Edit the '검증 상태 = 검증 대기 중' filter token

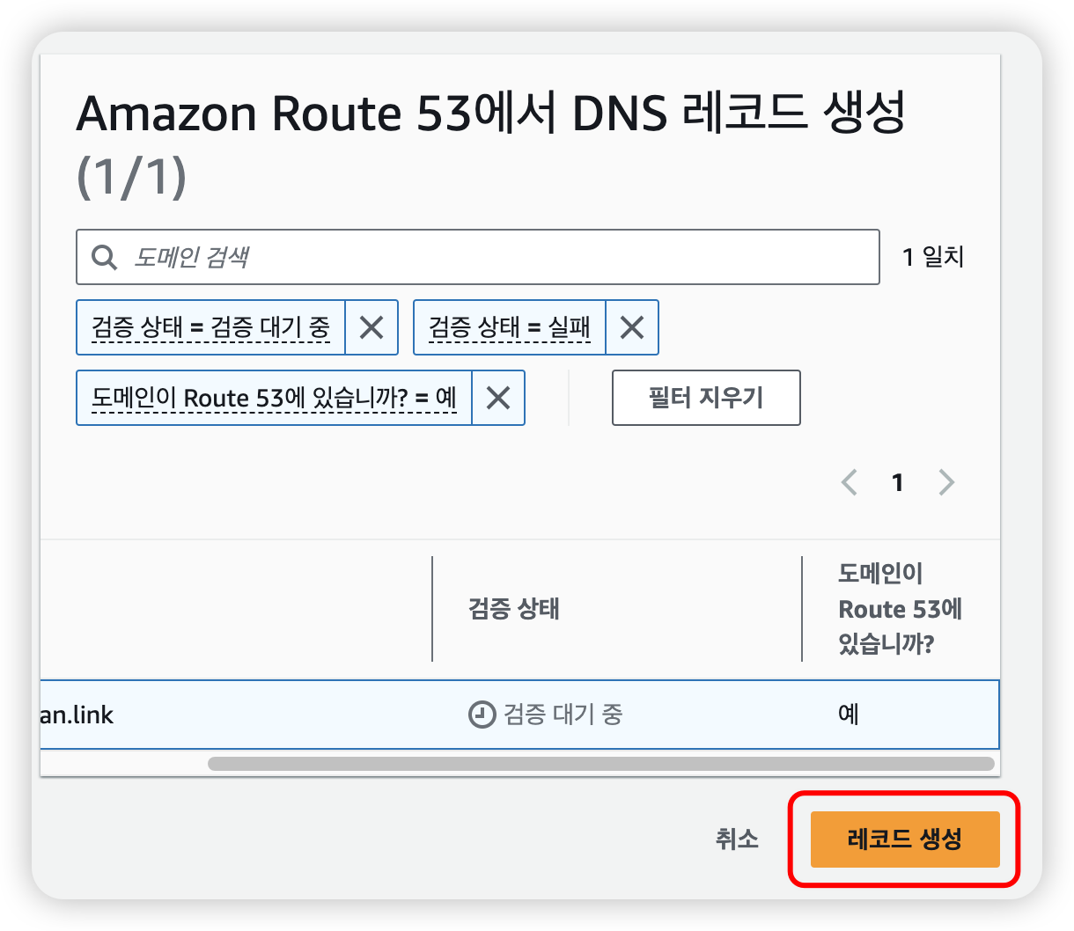coord(210,327)
